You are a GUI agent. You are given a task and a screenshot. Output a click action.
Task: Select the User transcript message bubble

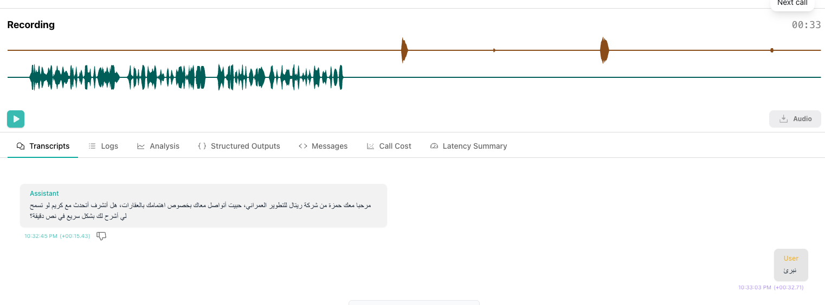click(x=791, y=264)
